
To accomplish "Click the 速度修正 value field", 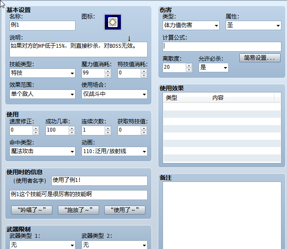I will [21, 130].
